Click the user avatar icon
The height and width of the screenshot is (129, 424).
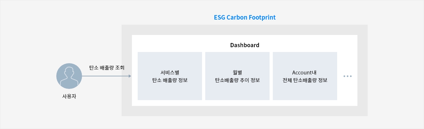pos(69,76)
